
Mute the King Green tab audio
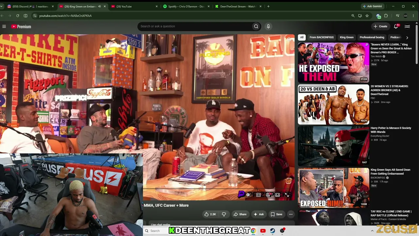(100, 6)
